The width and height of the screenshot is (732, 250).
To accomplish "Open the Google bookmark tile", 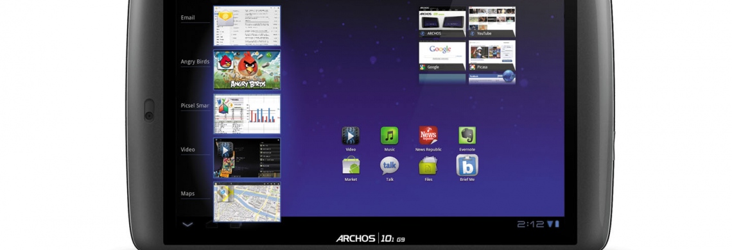I will coord(442,56).
